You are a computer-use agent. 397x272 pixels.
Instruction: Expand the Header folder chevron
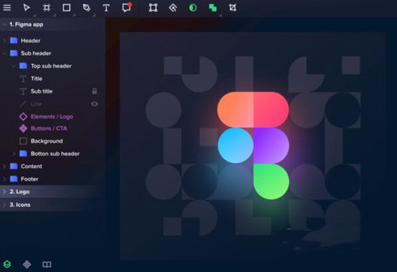click(x=5, y=41)
